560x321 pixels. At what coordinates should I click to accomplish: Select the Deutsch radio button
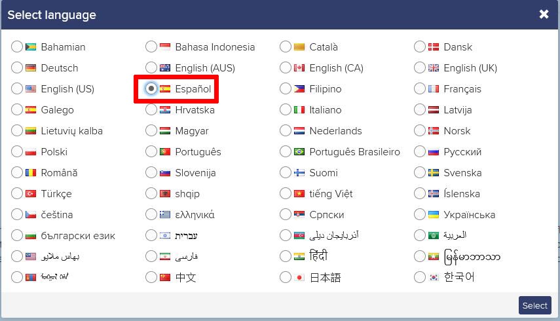click(16, 67)
